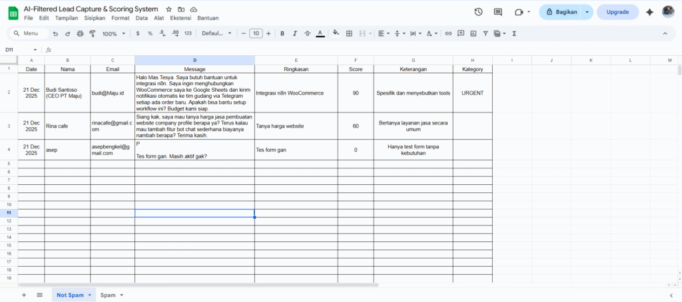Select the paint format tool
Image resolution: width=682 pixels, height=302 pixels.
tap(92, 33)
